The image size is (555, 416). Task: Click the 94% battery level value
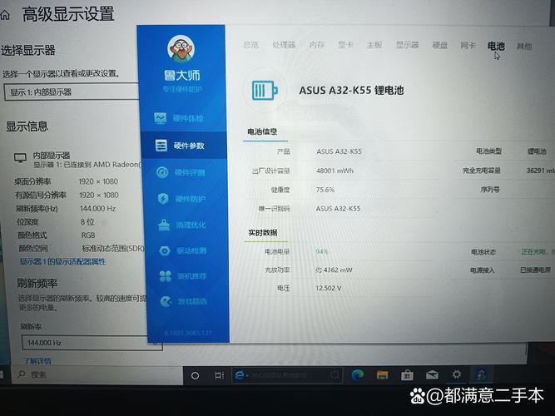pyautogui.click(x=322, y=251)
